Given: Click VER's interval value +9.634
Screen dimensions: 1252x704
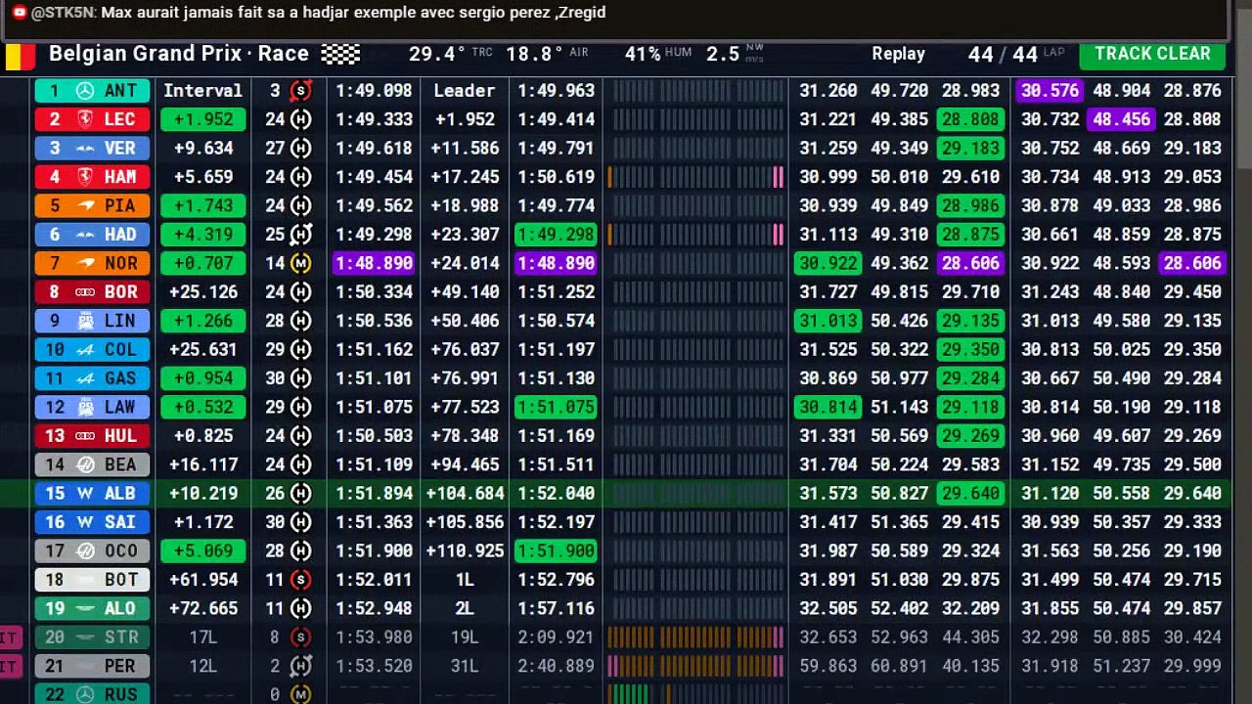Looking at the screenshot, I should pyautogui.click(x=203, y=149).
